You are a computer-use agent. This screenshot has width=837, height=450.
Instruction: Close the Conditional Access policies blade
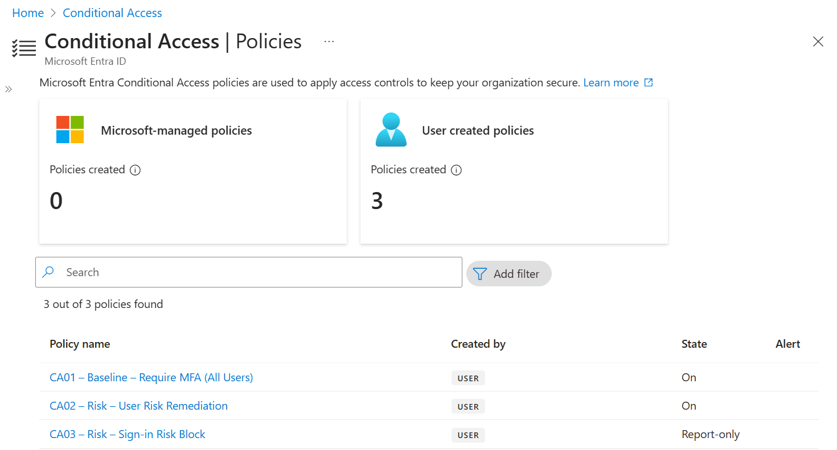pyautogui.click(x=818, y=41)
